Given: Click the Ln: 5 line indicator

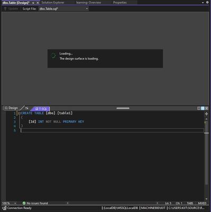Looking at the screenshot, I should [168, 203].
